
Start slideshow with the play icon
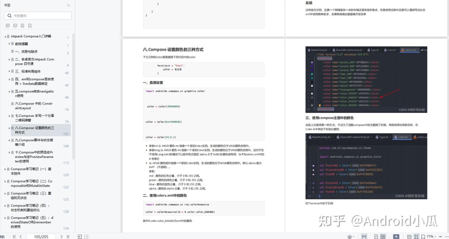tap(396, 236)
